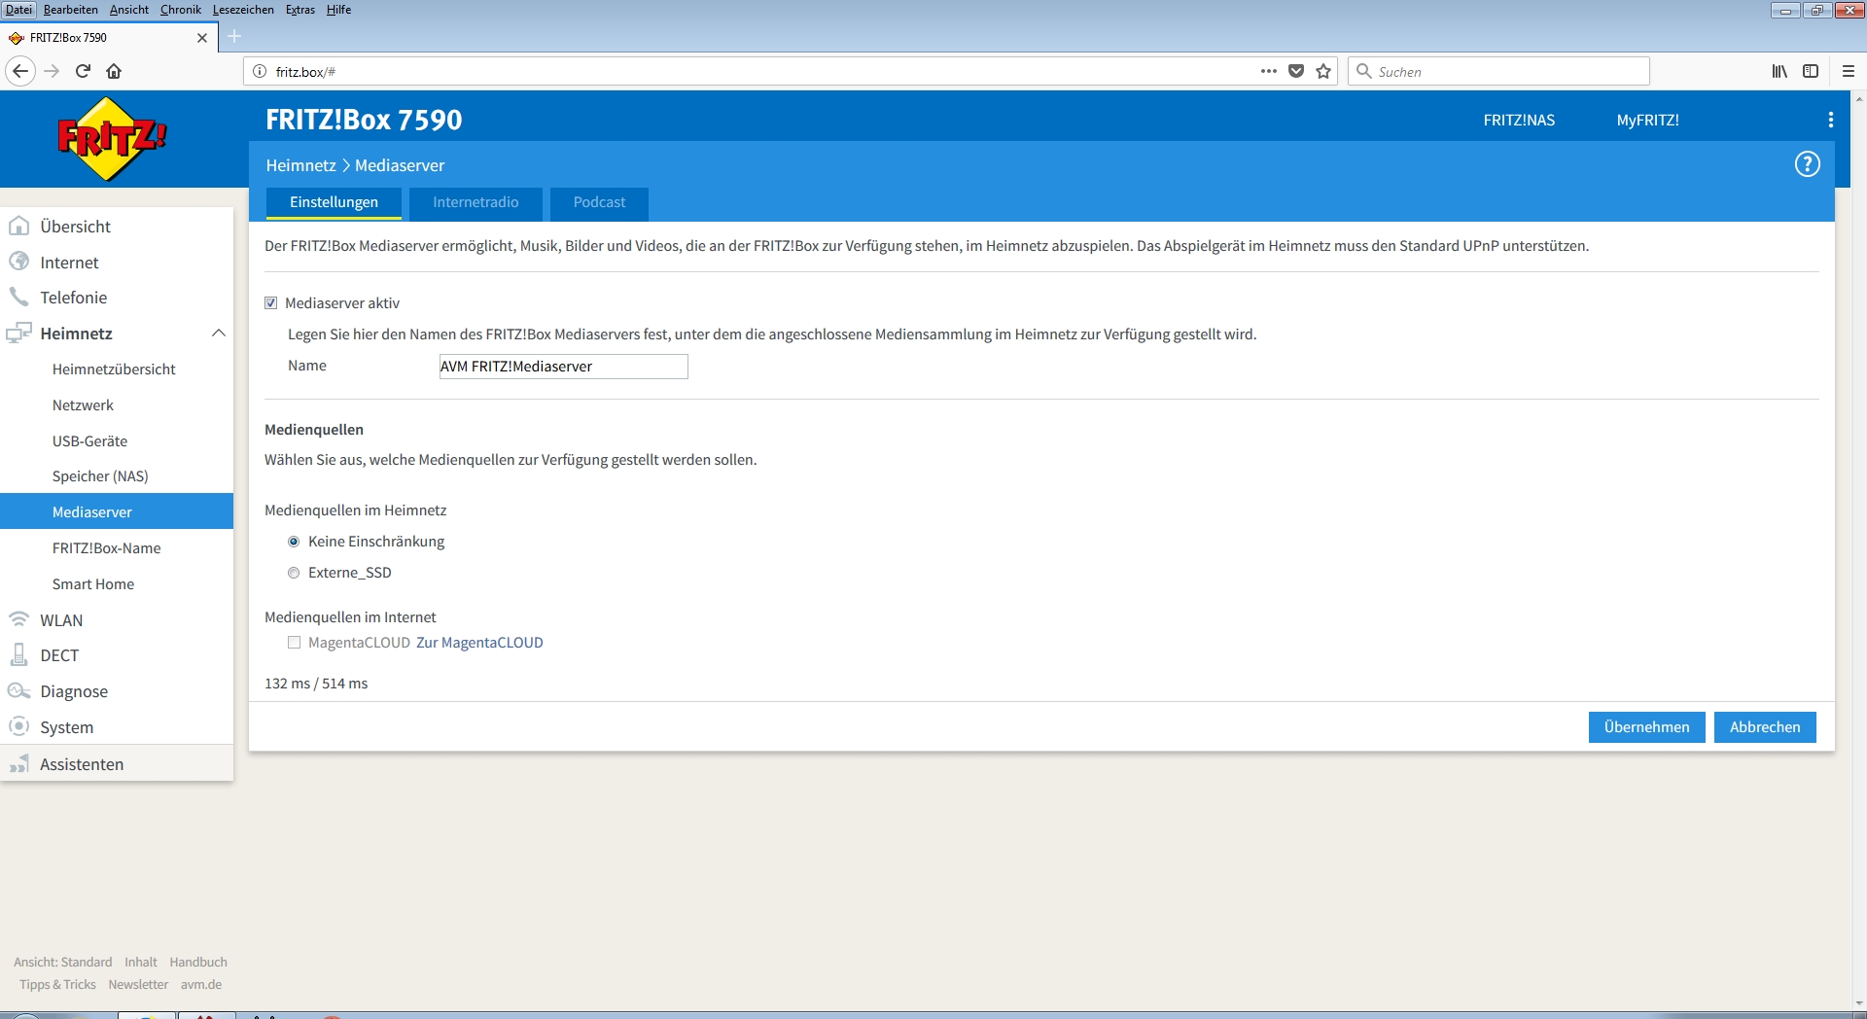Click the Übernehmen button

(x=1646, y=727)
